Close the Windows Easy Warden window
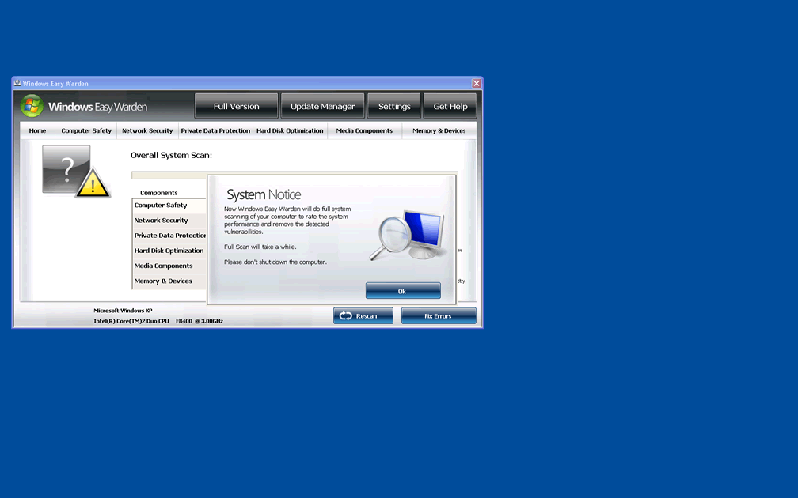The width and height of the screenshot is (798, 498). point(477,83)
